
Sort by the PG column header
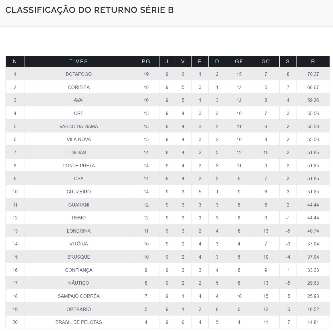click(146, 62)
